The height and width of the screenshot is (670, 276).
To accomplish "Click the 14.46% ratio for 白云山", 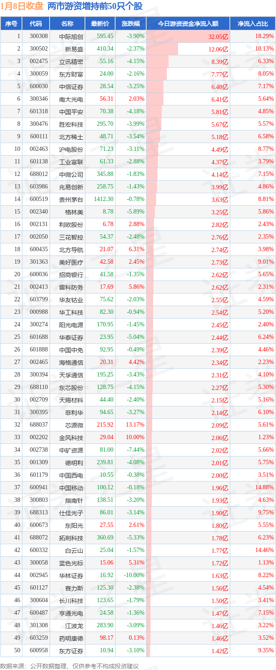I will point(264,550).
